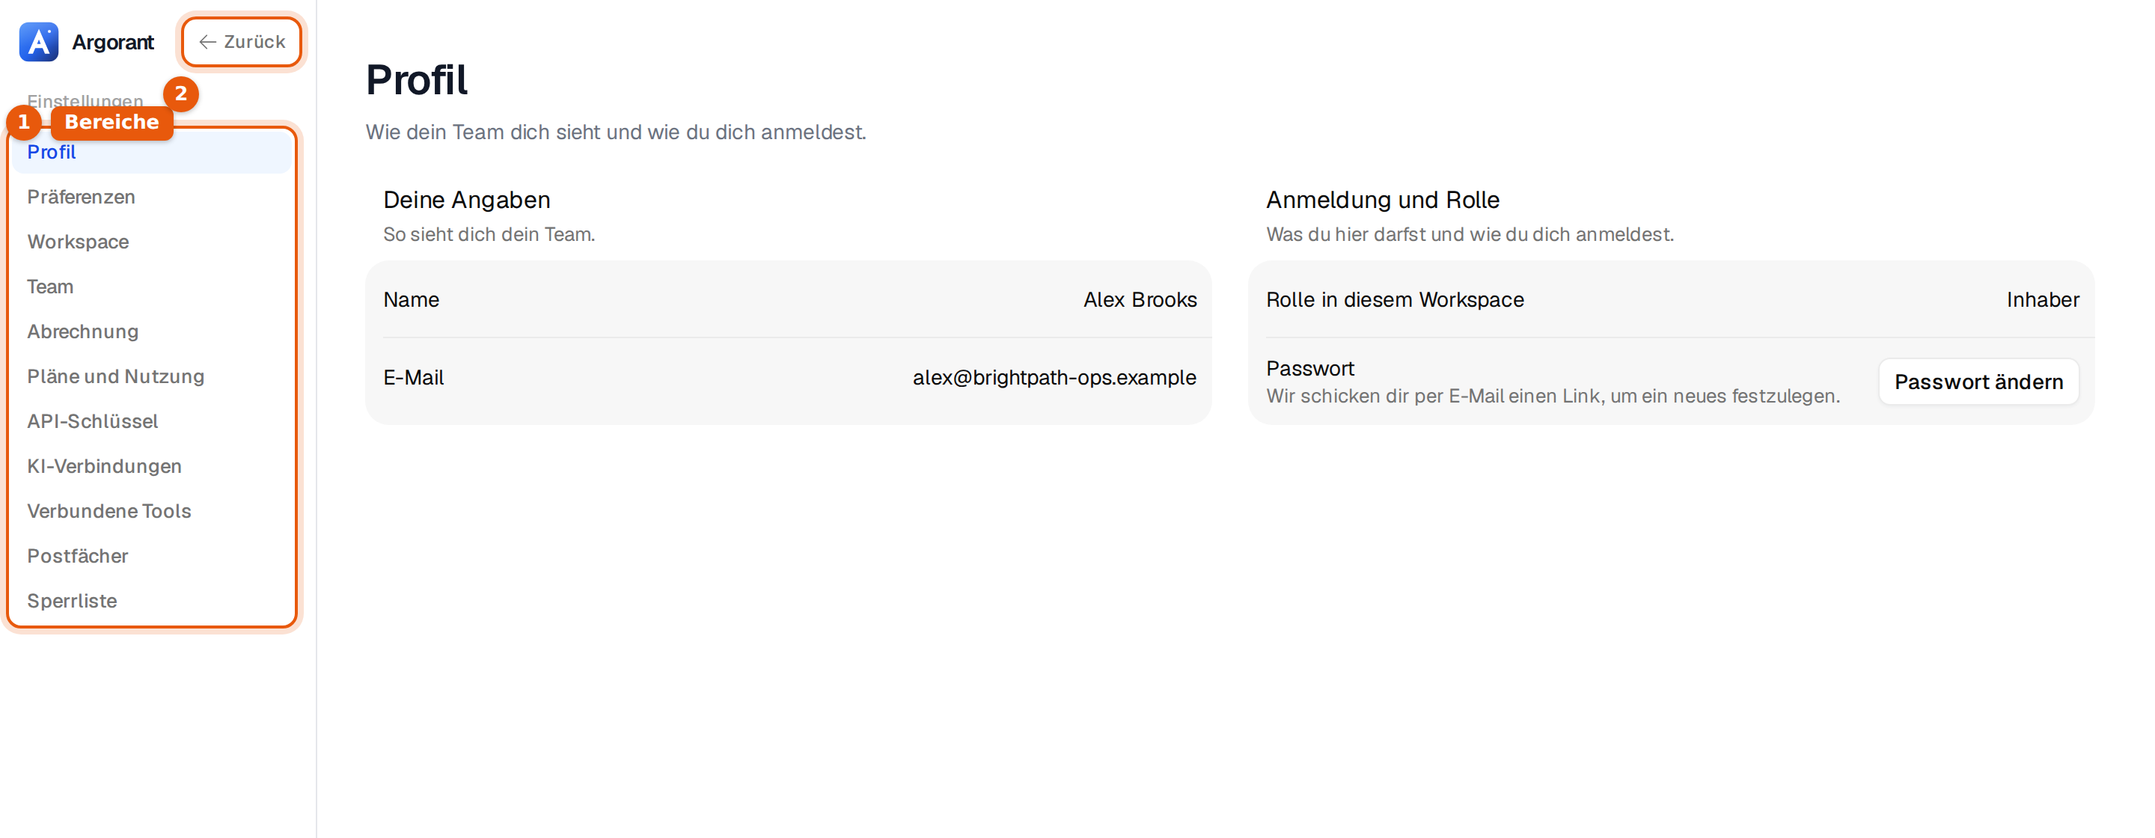The height and width of the screenshot is (838, 2155).
Task: Click the subtitle about team visibility and sign-in
Action: [x=616, y=132]
